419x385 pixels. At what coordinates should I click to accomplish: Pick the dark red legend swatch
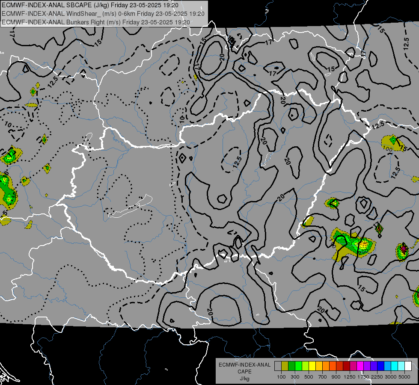[x=346, y=366]
